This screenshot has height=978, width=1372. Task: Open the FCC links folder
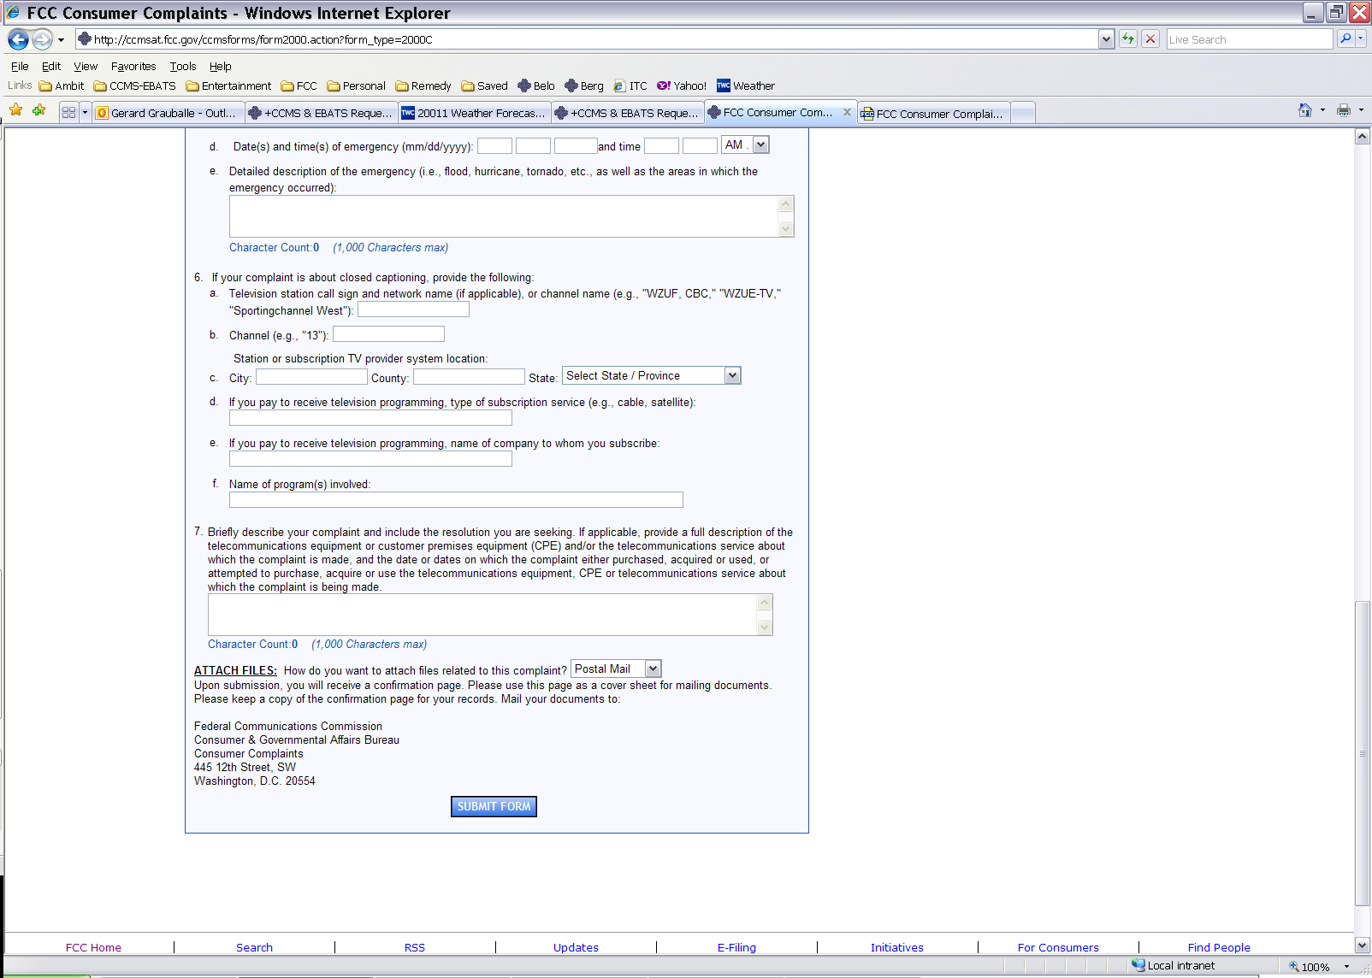(299, 85)
